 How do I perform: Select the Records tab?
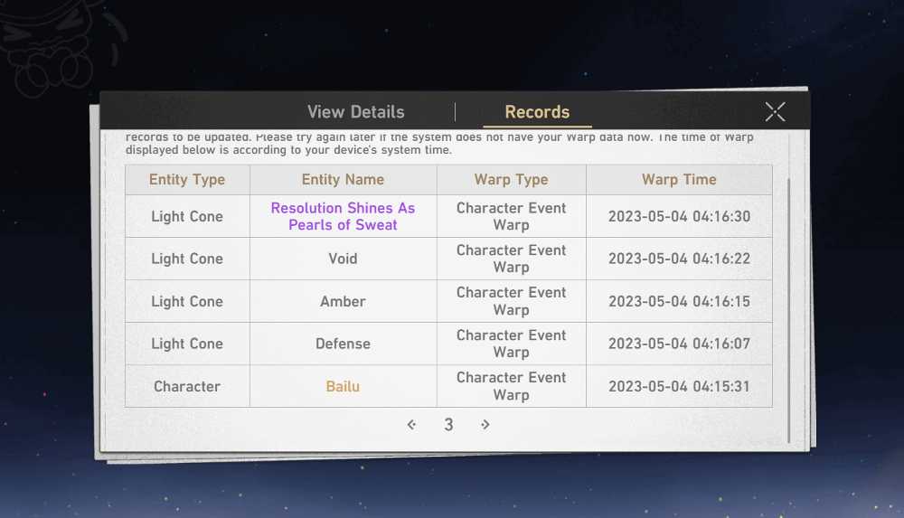[537, 112]
